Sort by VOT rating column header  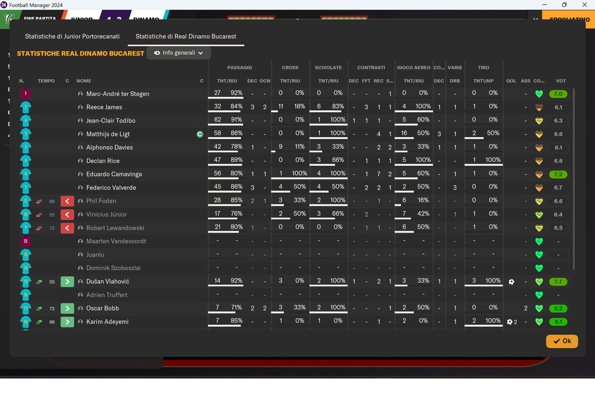[x=561, y=81]
